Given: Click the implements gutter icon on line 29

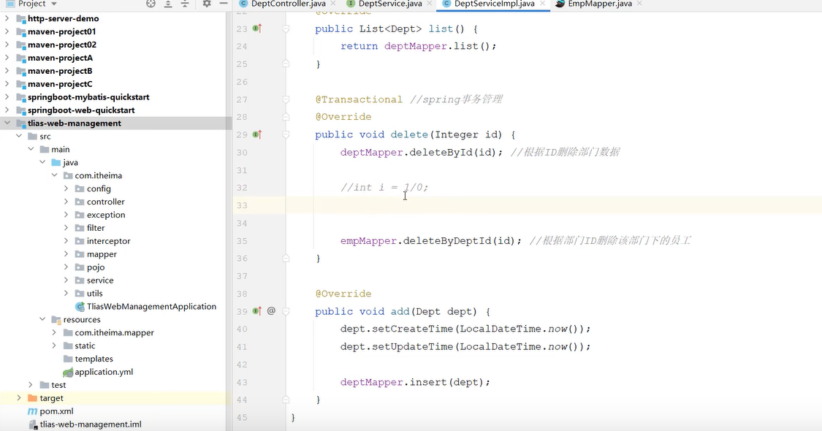Looking at the screenshot, I should [257, 134].
